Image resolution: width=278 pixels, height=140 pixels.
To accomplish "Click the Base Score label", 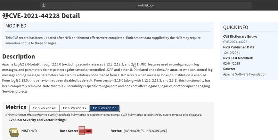I will [x=69, y=131].
